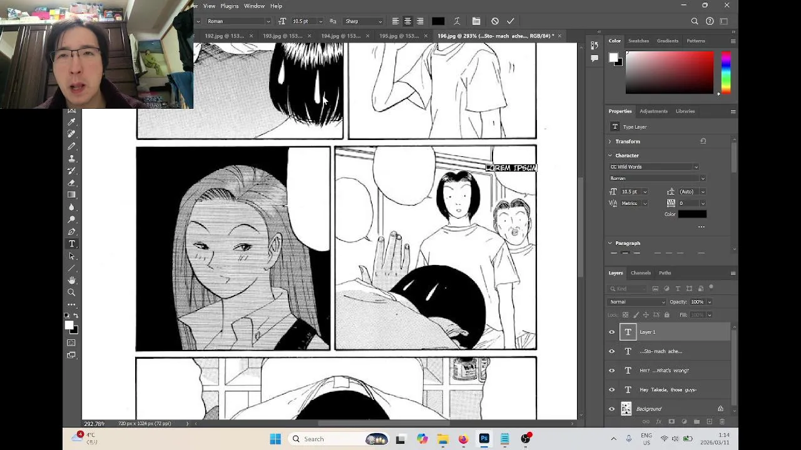Screen dimensions: 801x450
Task: Create a new layer icon
Action: click(x=709, y=422)
